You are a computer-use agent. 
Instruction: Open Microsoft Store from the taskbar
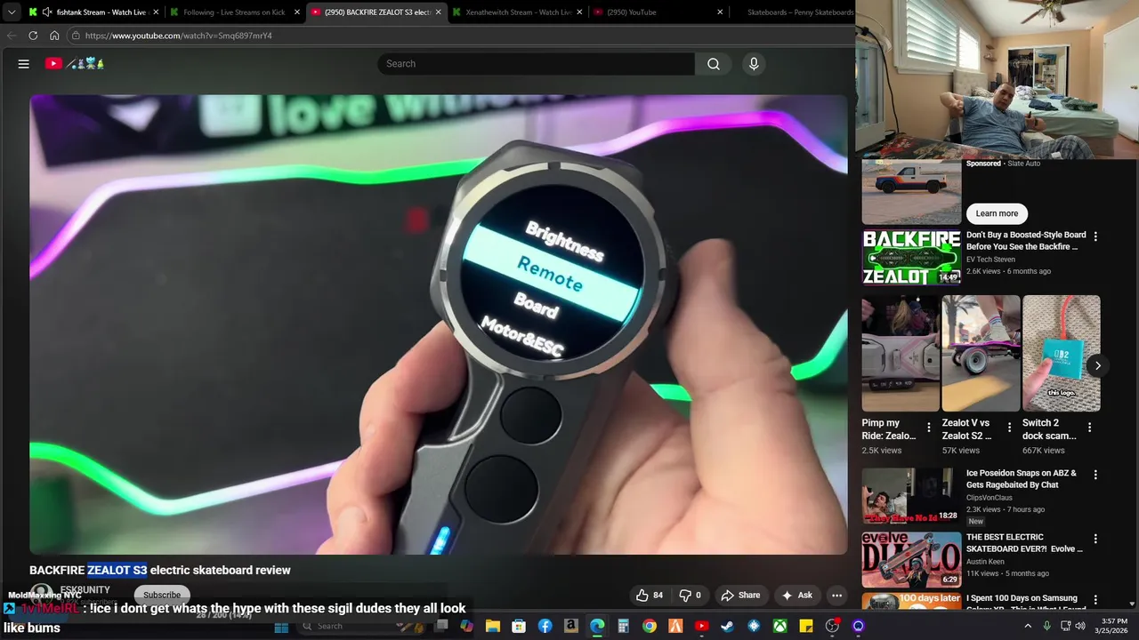click(x=519, y=627)
